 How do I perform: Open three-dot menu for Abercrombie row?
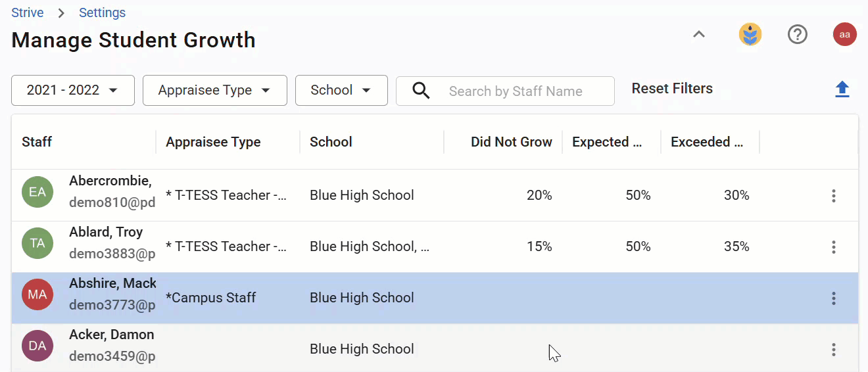pos(834,195)
